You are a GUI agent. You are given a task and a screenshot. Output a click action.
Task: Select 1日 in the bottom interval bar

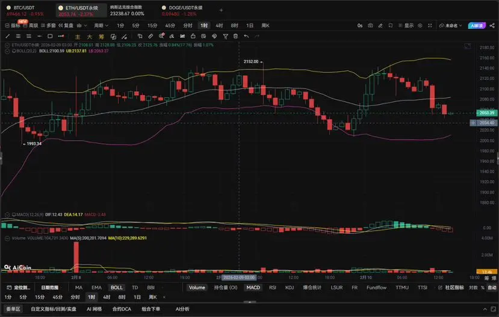click(137, 297)
